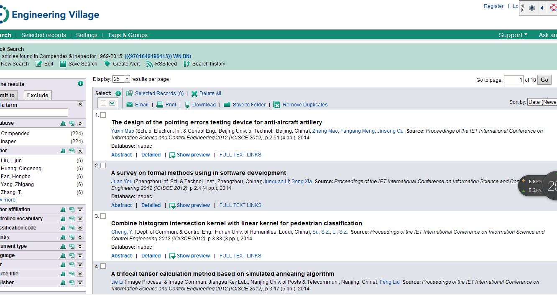Open bar chart icon for Database facet
The image size is (557, 295).
63,123
